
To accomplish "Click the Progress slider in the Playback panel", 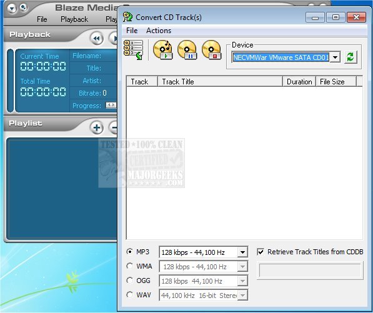I will 111,105.
